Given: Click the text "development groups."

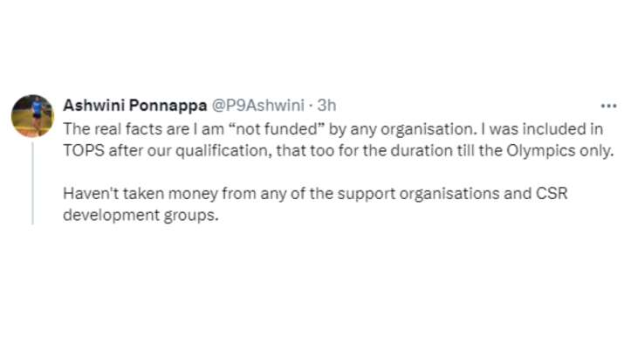Looking at the screenshot, I should [x=138, y=216].
